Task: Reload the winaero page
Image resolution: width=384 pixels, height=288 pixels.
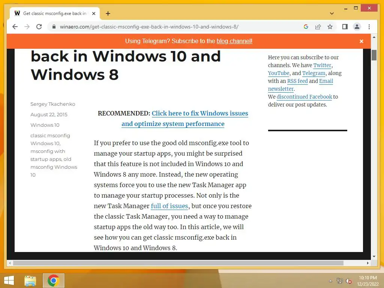Action: click(39, 27)
